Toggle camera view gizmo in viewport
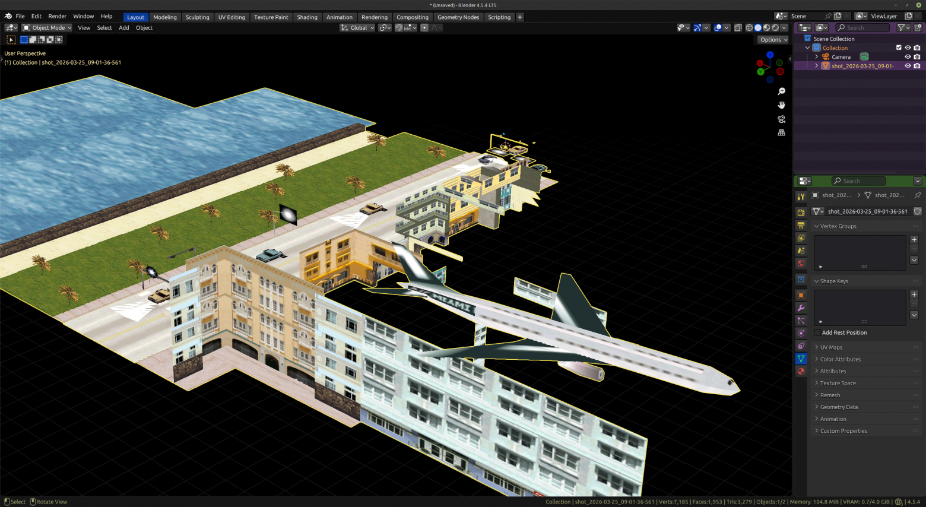This screenshot has width=926, height=507. (781, 119)
